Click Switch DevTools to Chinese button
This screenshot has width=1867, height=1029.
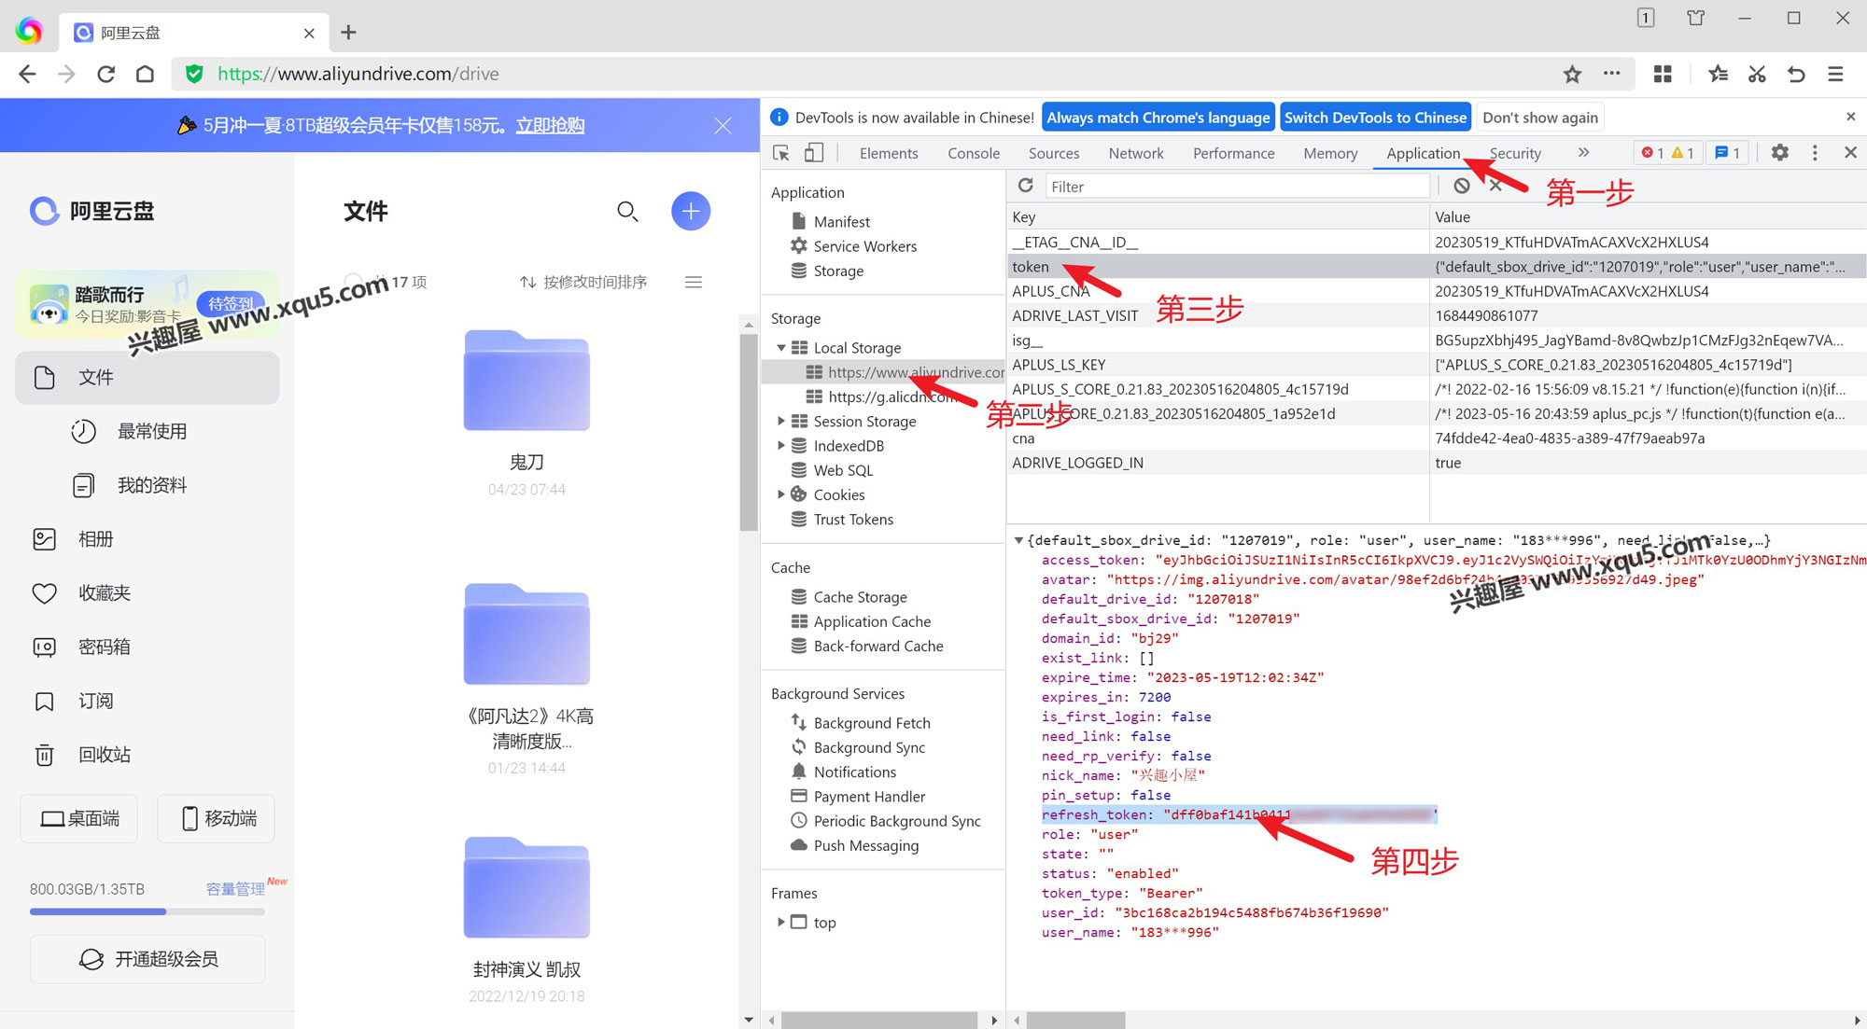pos(1375,118)
